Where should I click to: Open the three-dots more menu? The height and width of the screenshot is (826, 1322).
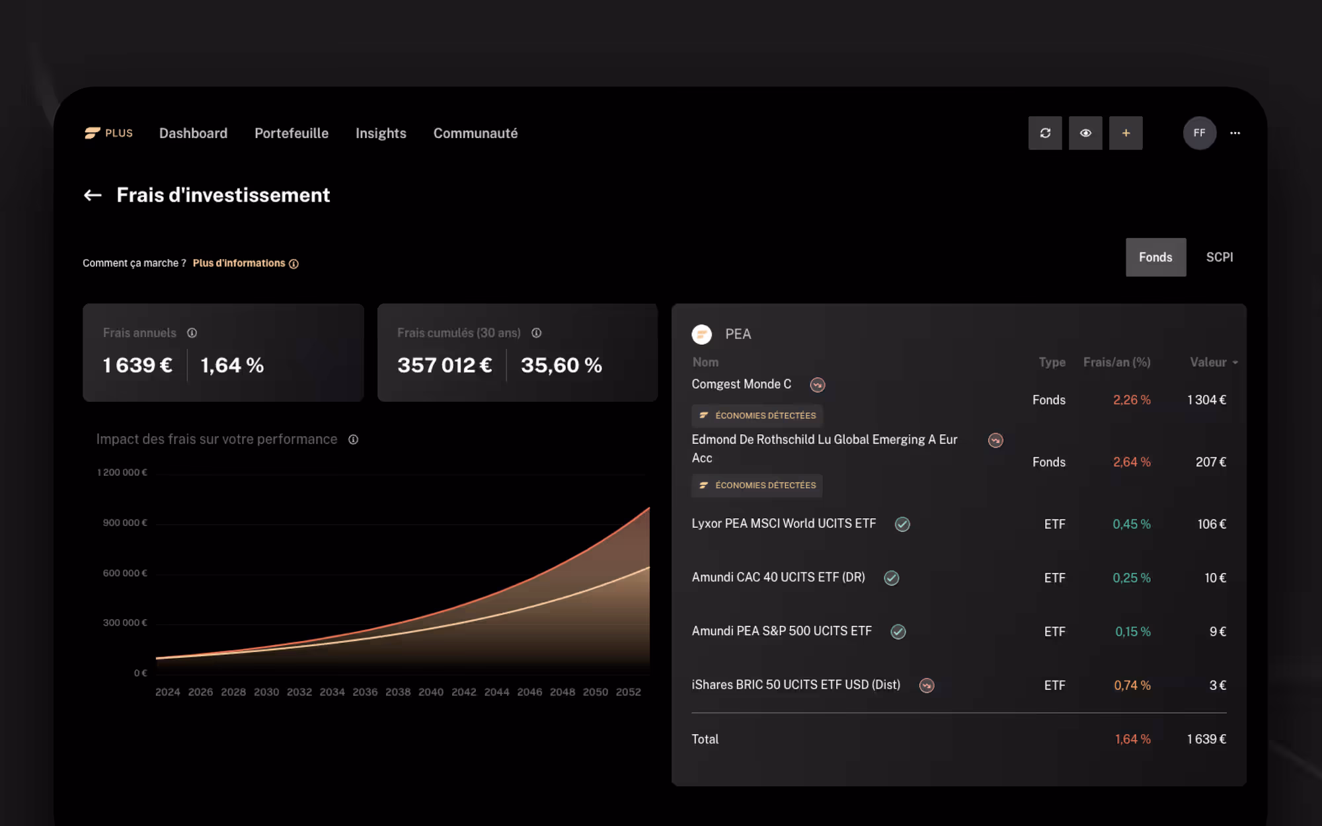click(1235, 133)
